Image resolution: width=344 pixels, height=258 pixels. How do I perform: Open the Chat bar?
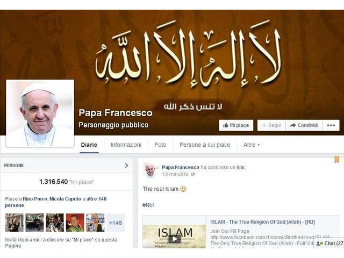[329, 243]
